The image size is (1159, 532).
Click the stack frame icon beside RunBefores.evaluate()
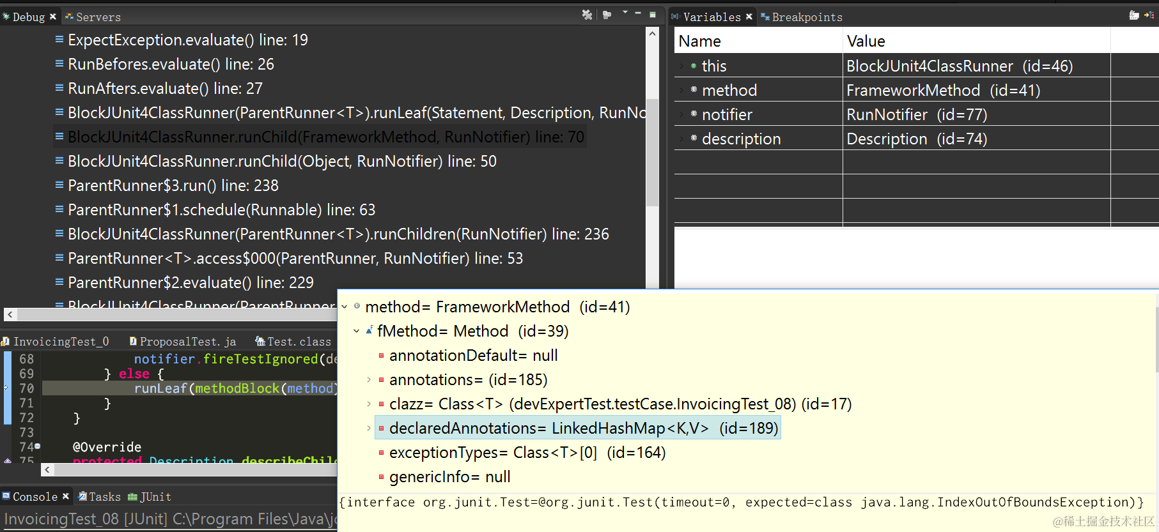(59, 63)
